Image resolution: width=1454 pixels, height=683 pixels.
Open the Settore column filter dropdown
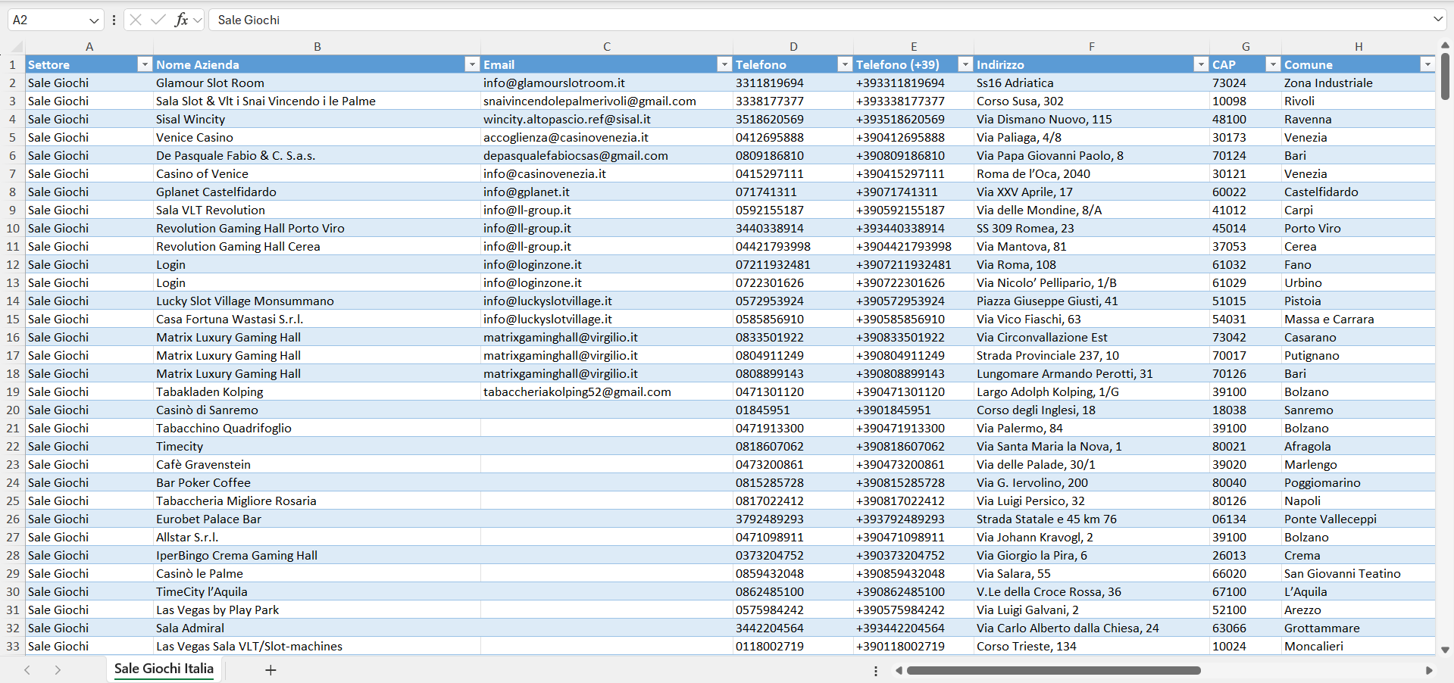click(x=144, y=64)
